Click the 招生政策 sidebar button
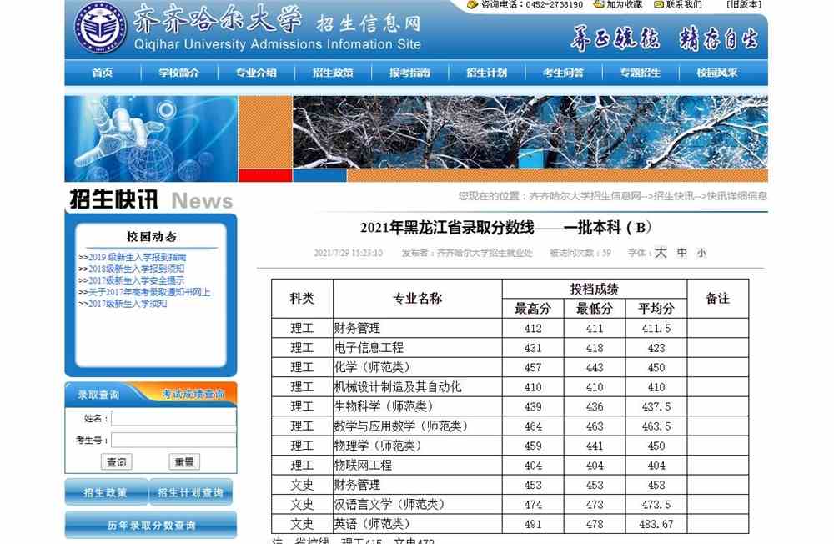The width and height of the screenshot is (834, 544). tap(106, 492)
